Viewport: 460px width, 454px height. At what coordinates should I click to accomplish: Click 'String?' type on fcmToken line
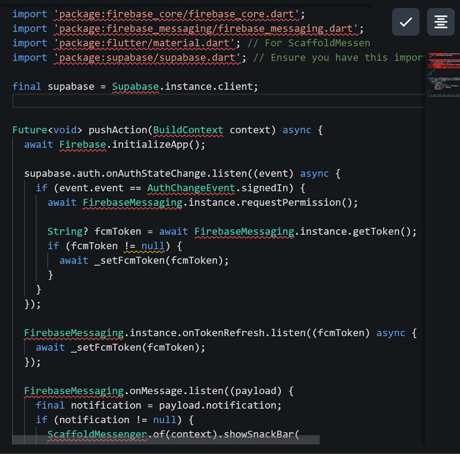(68, 231)
